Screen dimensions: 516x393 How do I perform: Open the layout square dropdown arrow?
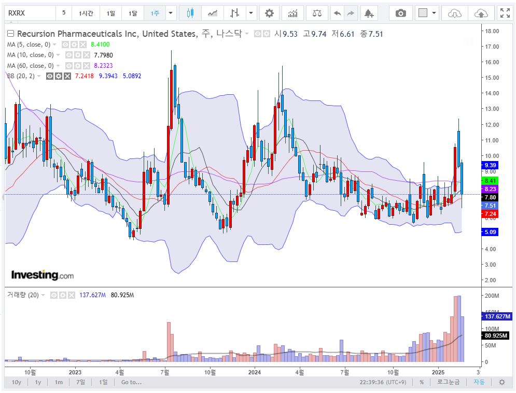pos(434,13)
